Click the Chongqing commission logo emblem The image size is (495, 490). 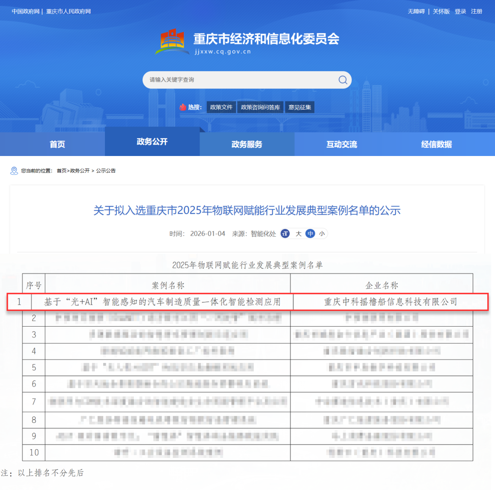coord(172,42)
